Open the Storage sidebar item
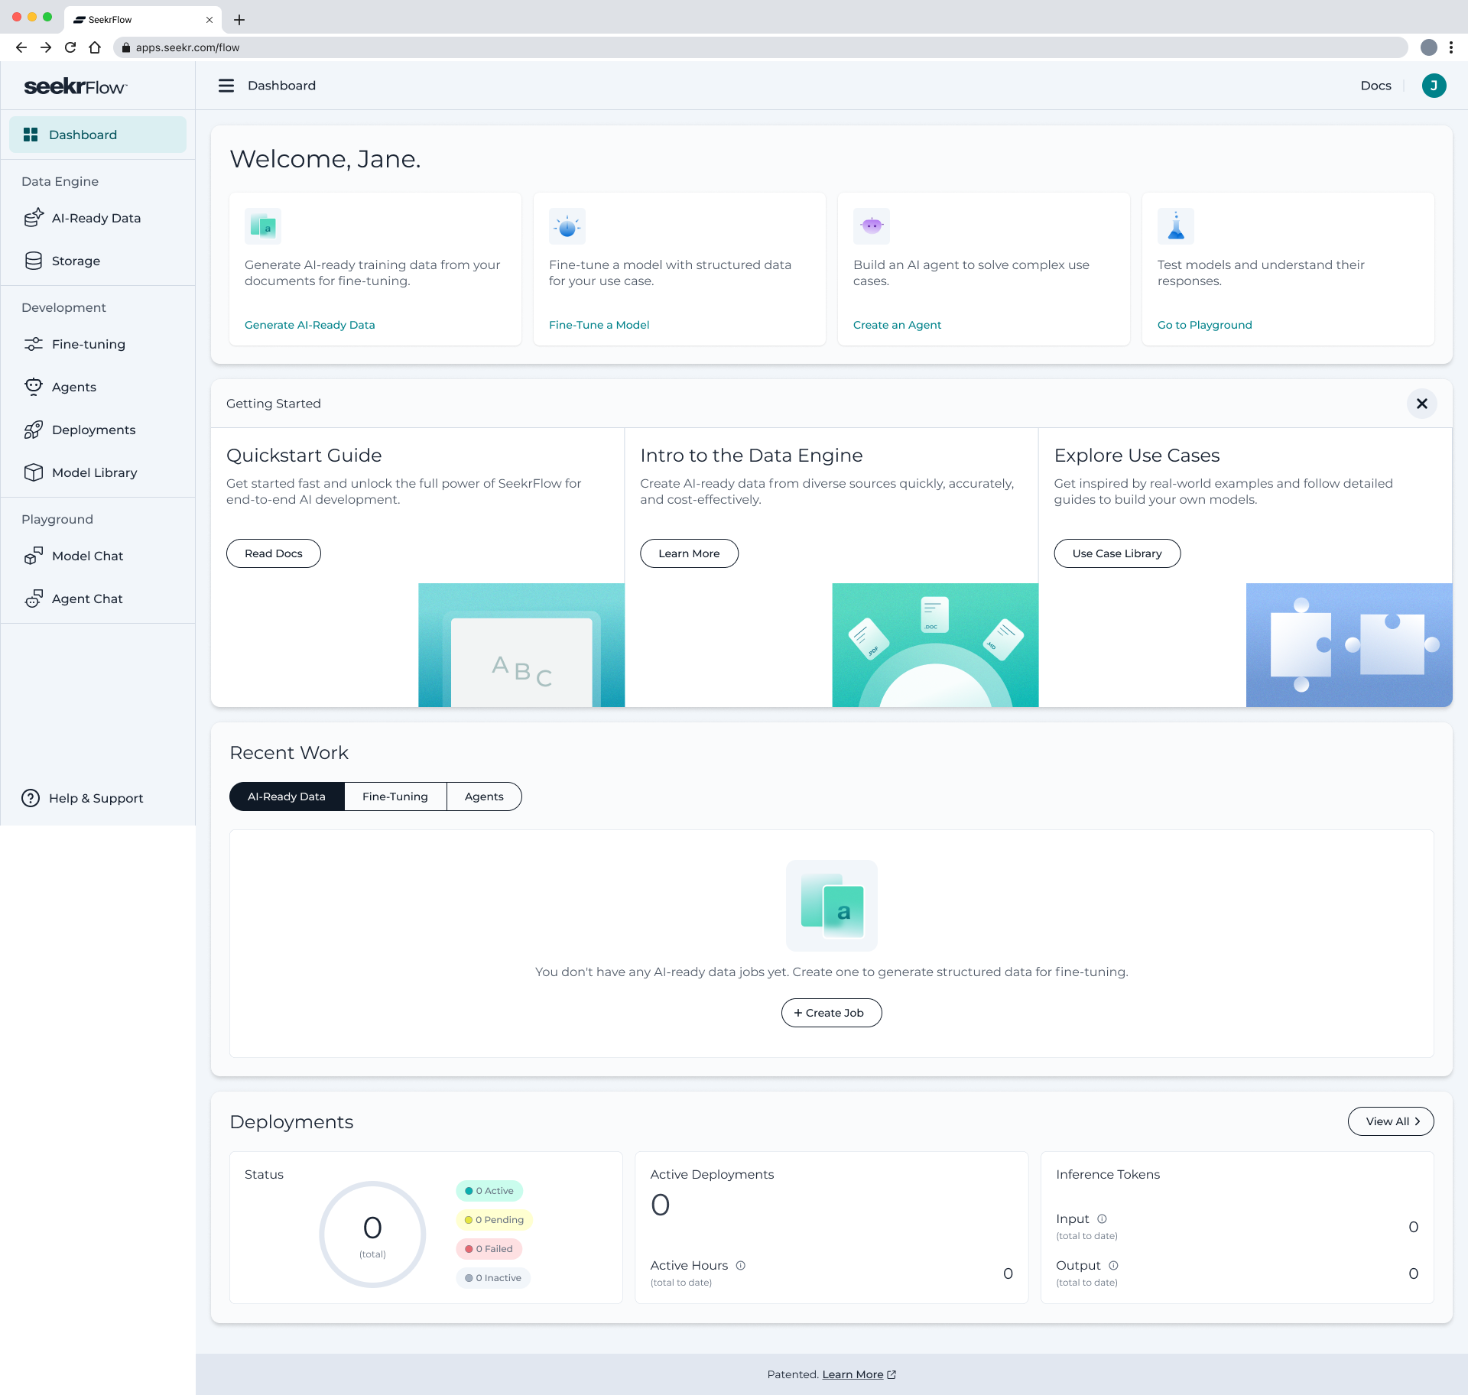This screenshot has height=1395, width=1468. point(98,261)
